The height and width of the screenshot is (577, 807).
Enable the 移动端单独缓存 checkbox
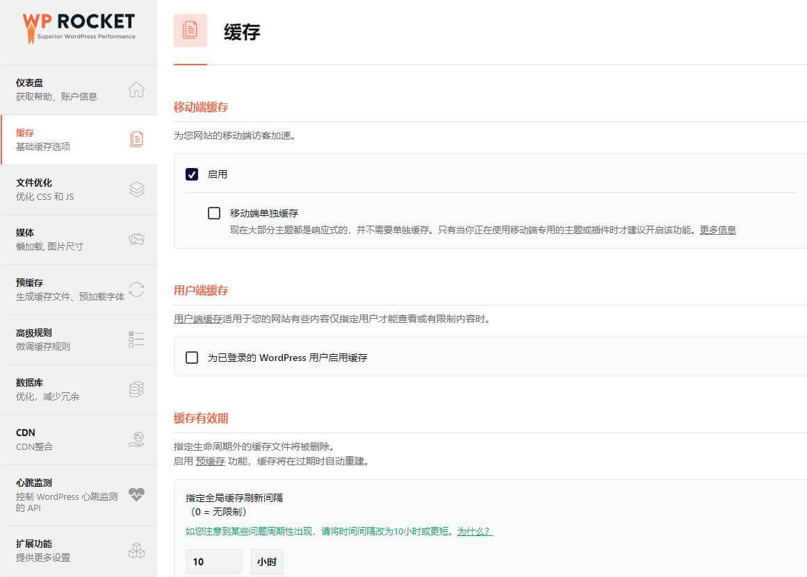214,213
